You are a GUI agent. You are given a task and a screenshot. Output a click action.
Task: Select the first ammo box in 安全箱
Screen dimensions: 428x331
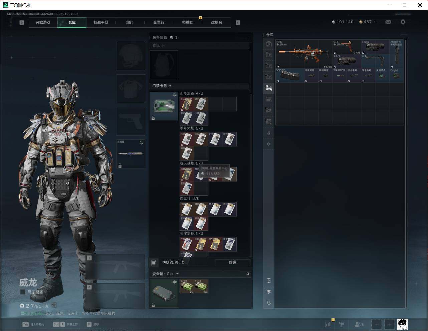pyautogui.click(x=187, y=286)
